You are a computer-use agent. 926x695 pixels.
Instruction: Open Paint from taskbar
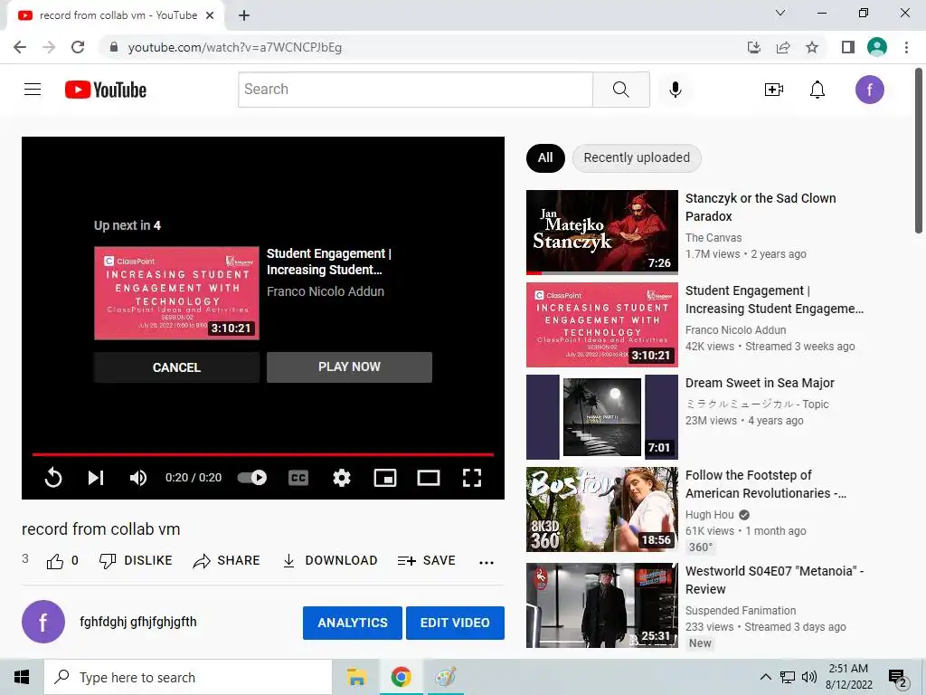[445, 677]
